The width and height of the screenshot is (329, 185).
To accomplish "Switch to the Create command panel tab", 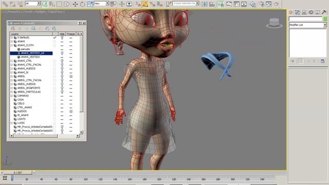I will 291,12.
